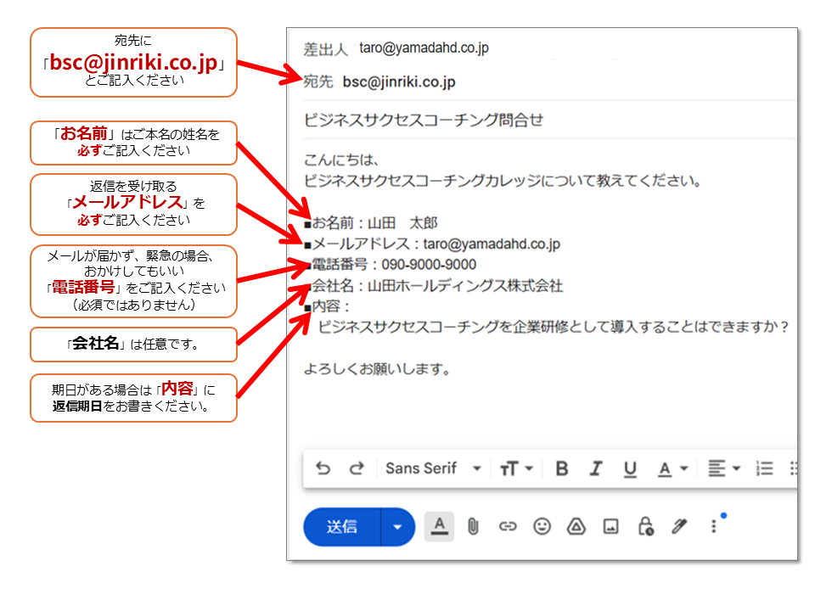Redo the last edit in compose toolbar
Viewport: 815px width, 611px height.
click(357, 468)
